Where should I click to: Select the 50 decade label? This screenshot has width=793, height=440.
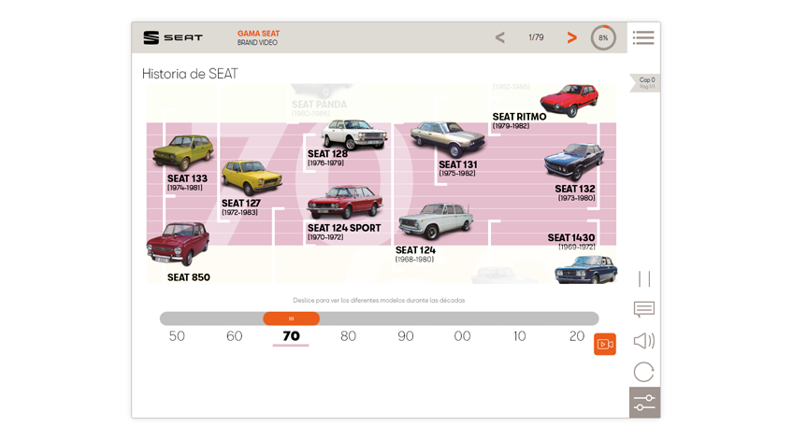click(x=177, y=336)
